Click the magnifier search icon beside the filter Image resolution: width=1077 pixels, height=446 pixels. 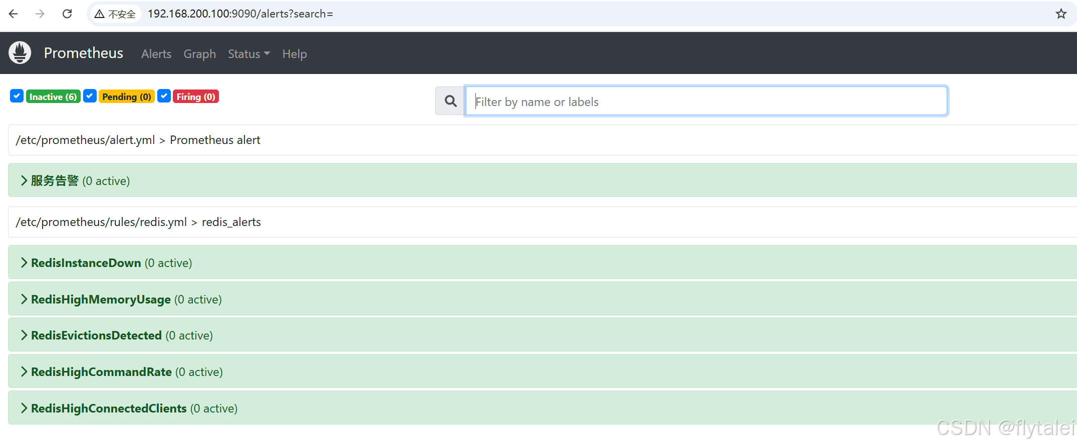click(x=450, y=101)
